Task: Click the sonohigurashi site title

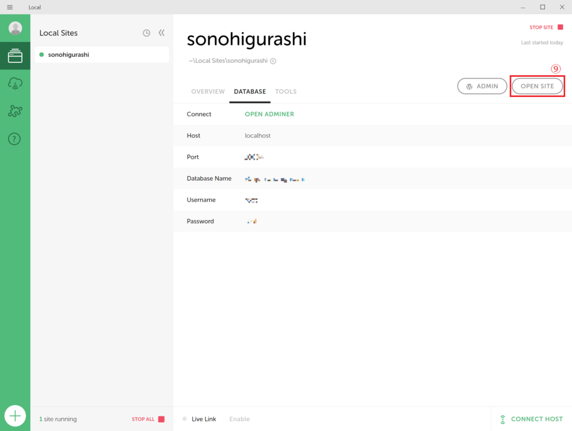Action: click(x=247, y=39)
